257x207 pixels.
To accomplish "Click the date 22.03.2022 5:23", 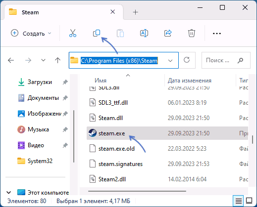I will 187,149.
